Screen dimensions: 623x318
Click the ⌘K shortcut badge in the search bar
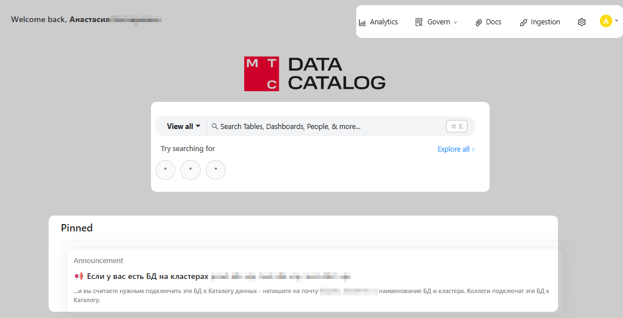457,127
